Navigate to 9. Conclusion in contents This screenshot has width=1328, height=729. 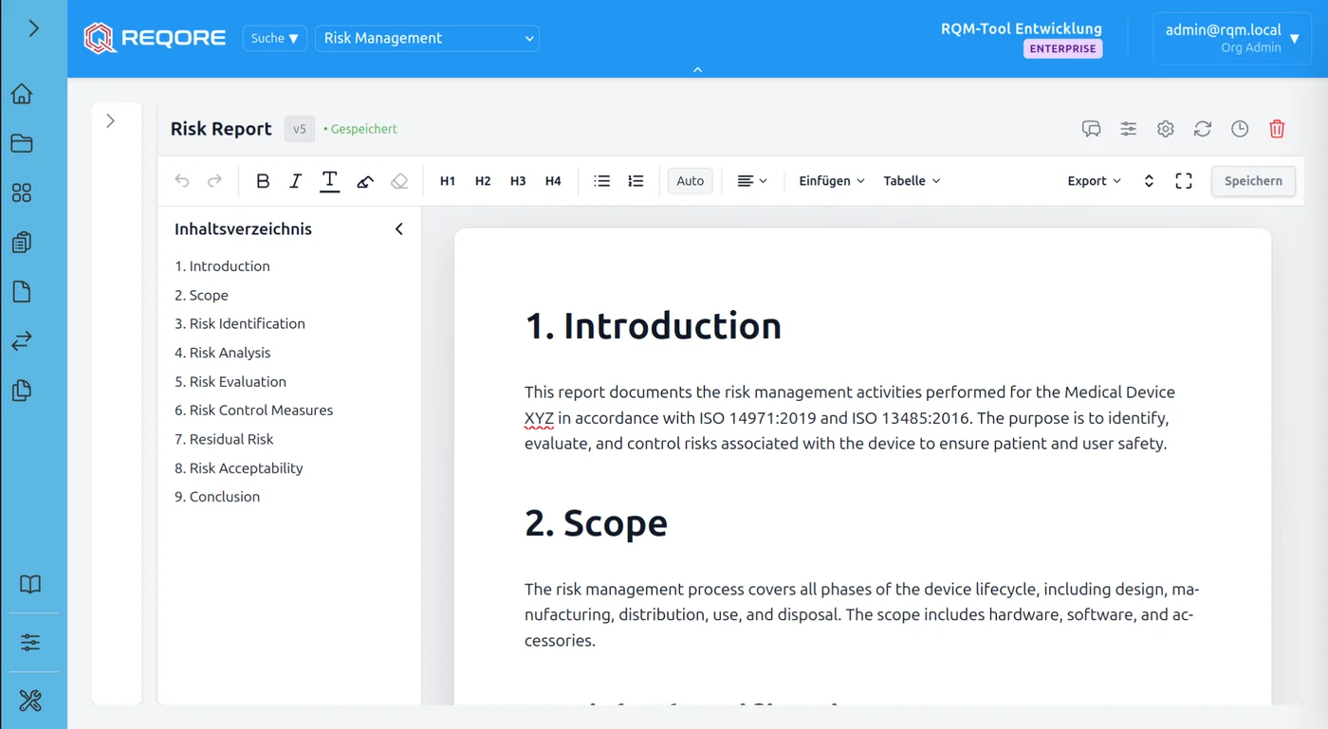pos(217,497)
